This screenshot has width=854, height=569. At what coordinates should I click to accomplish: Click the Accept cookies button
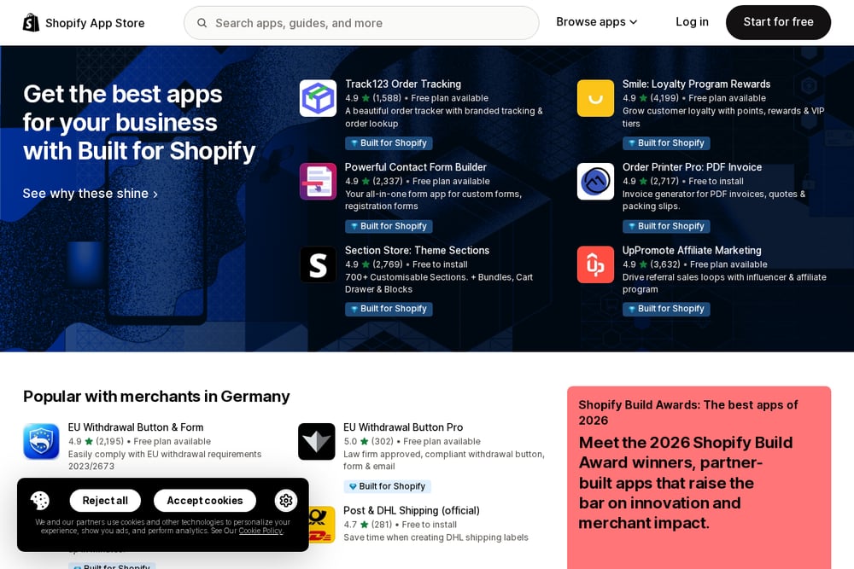pyautogui.click(x=205, y=501)
